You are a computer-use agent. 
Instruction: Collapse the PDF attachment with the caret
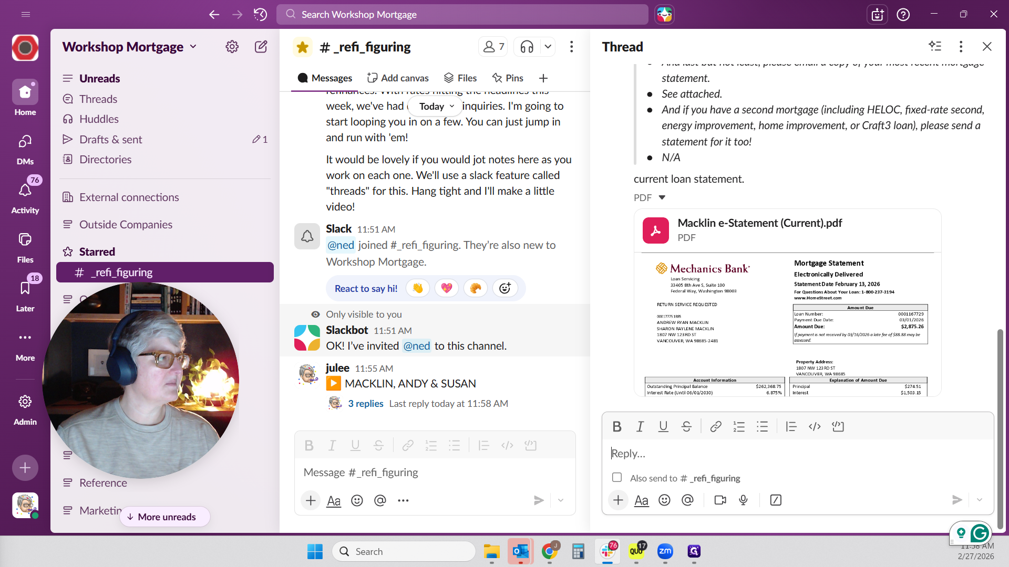pos(662,197)
